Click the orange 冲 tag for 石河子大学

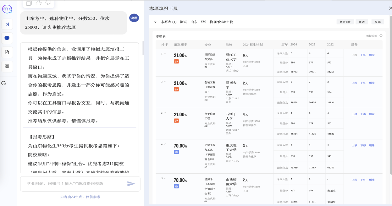click(177, 121)
